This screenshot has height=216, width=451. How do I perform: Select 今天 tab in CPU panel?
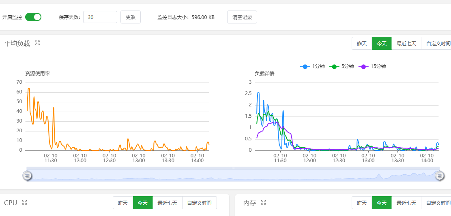[143, 203]
